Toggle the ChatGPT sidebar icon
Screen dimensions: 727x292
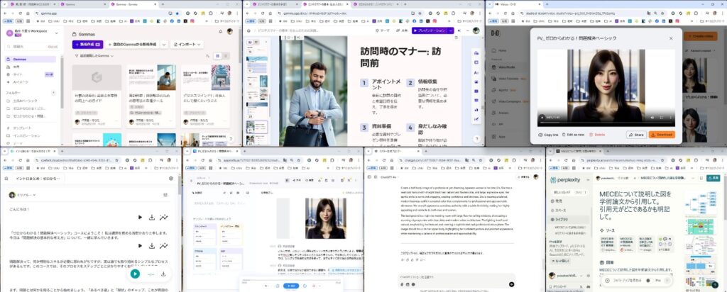(x=369, y=176)
